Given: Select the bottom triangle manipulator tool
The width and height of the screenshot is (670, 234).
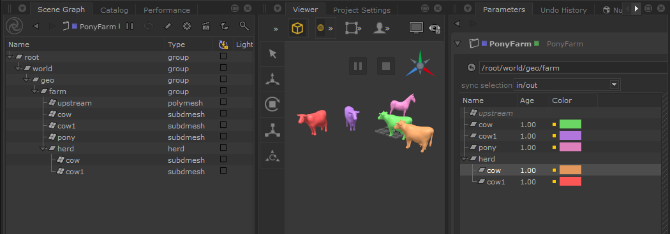Looking at the screenshot, I should (x=272, y=156).
